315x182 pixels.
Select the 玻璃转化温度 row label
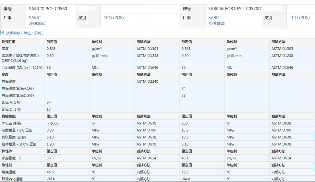point(12,179)
